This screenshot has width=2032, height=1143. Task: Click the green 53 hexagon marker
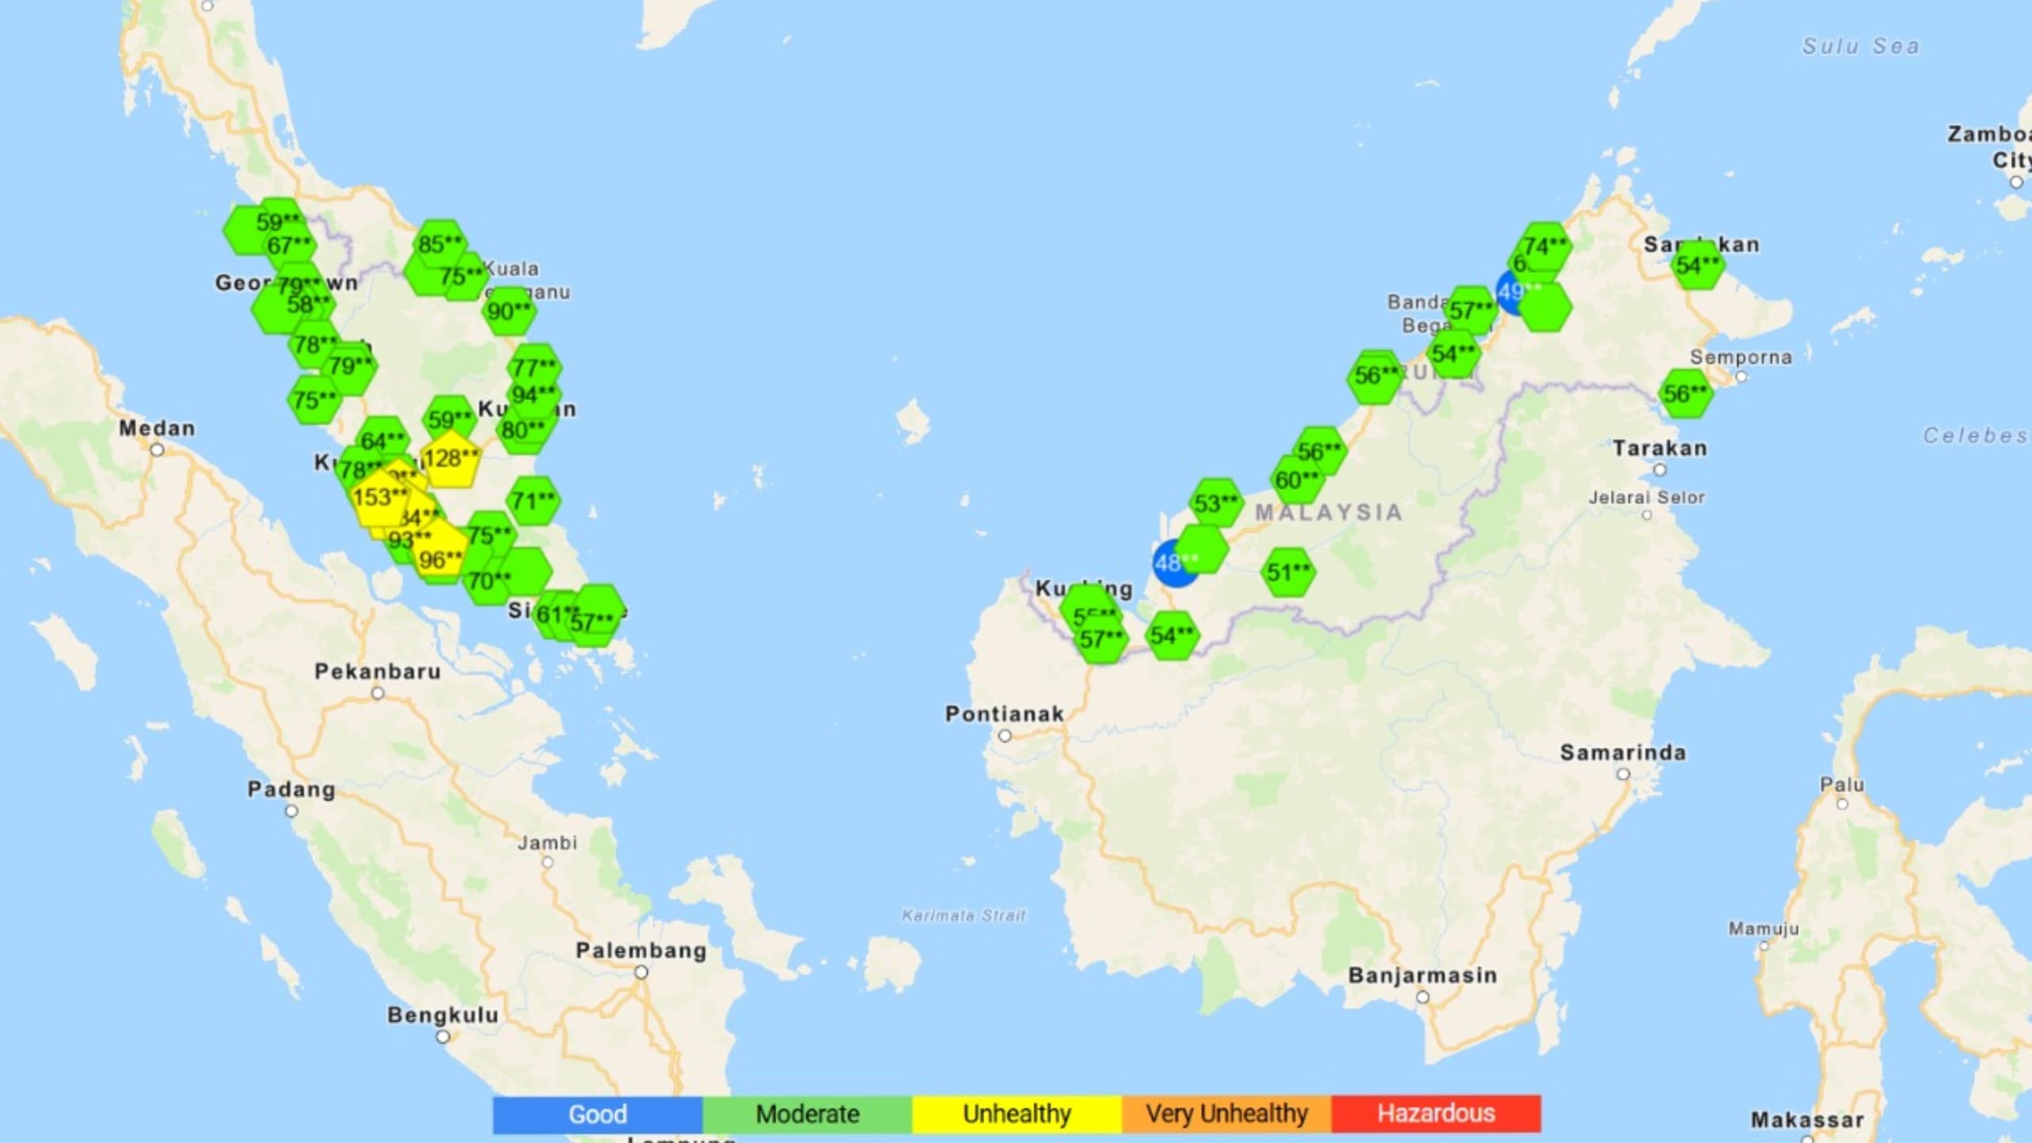click(1215, 502)
